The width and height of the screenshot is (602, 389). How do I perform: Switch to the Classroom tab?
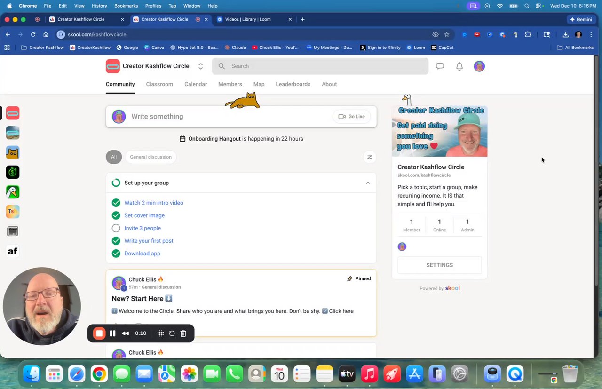[x=159, y=84]
